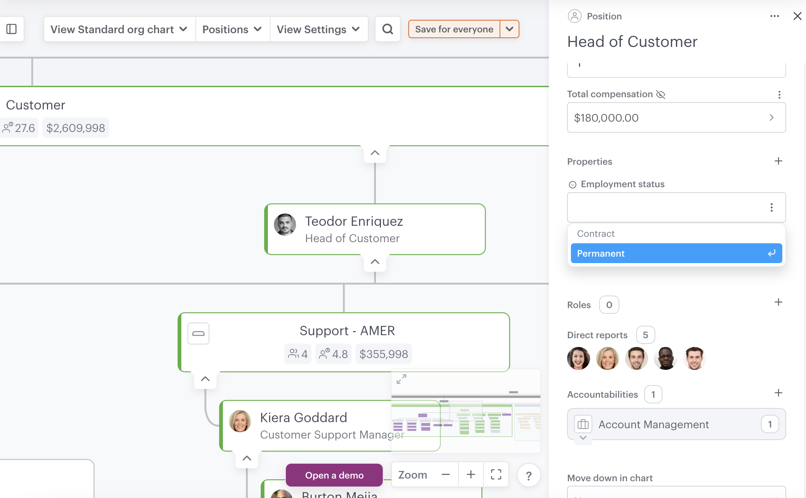Image resolution: width=806 pixels, height=498 pixels.
Task: Click the Open a demo button
Action: tap(334, 475)
